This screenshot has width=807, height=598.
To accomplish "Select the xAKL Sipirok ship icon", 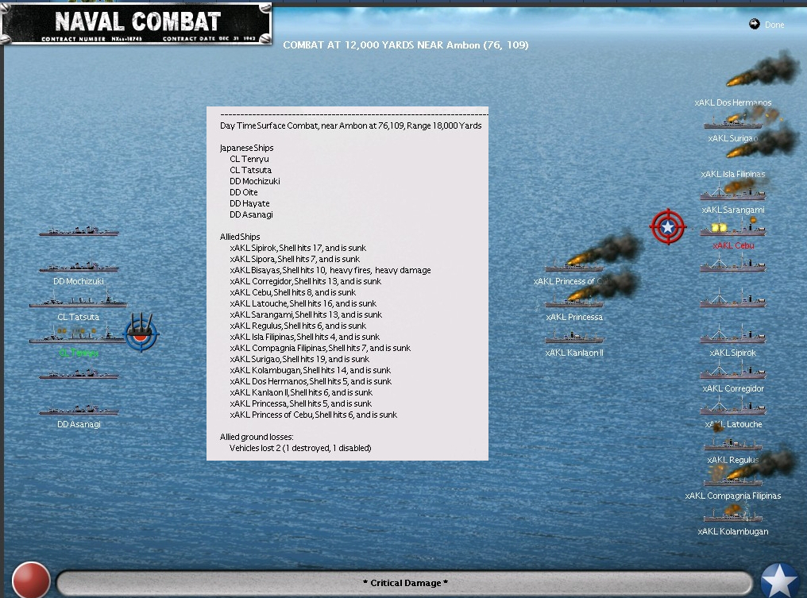I will 733,334.
